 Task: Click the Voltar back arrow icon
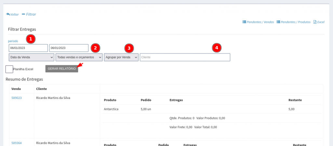(8, 15)
